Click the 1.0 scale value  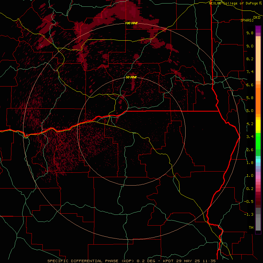tap(250, 176)
